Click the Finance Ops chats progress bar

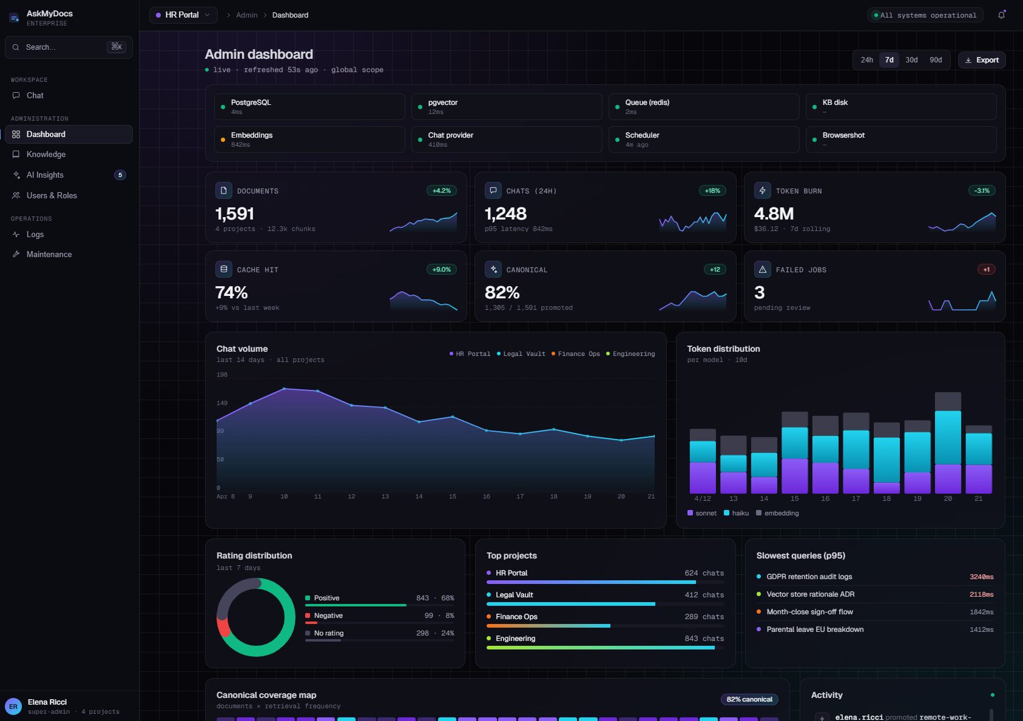pyautogui.click(x=605, y=626)
